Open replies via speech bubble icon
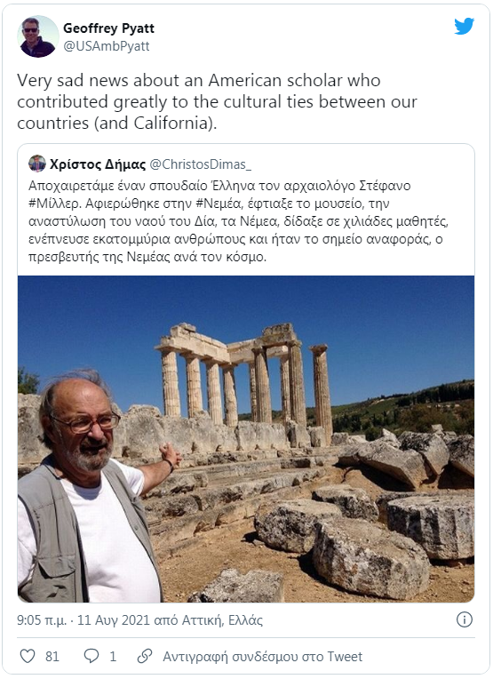The height and width of the screenshot is (679, 493). pyautogui.click(x=91, y=656)
